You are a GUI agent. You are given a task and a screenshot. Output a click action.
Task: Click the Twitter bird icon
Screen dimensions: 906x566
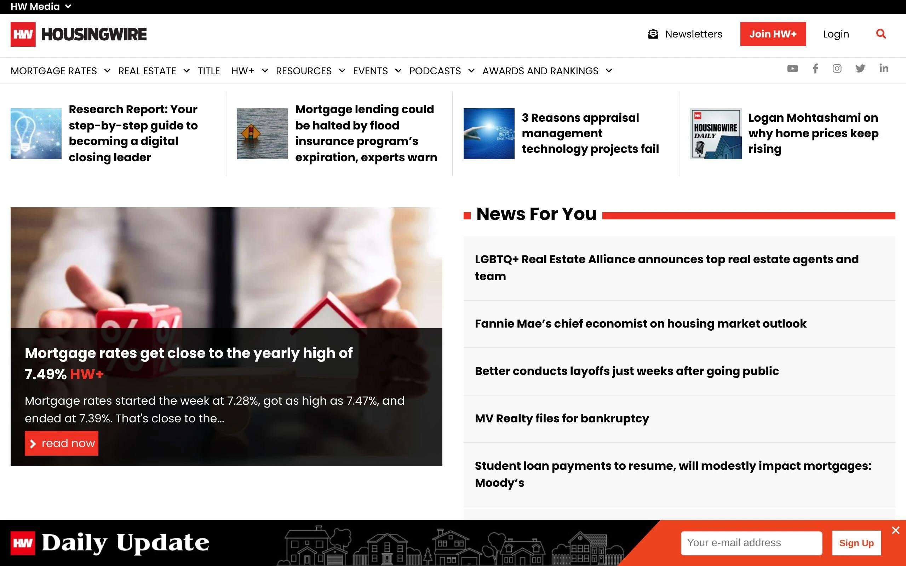(860, 69)
